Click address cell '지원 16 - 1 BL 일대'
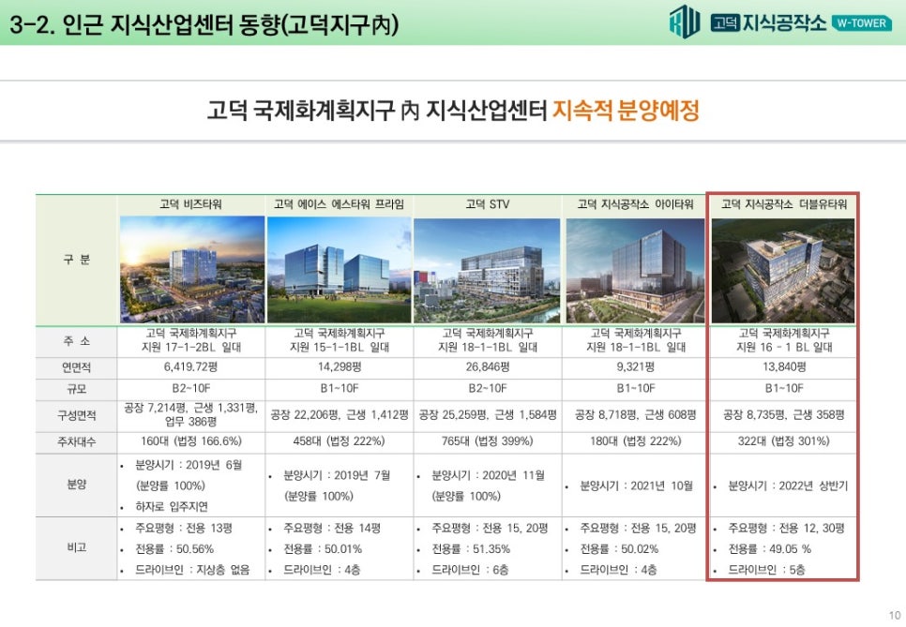 coord(784,348)
